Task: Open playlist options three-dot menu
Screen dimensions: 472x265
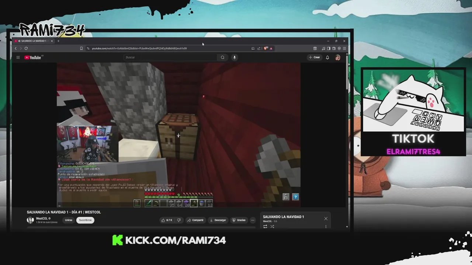Action: tap(326, 227)
